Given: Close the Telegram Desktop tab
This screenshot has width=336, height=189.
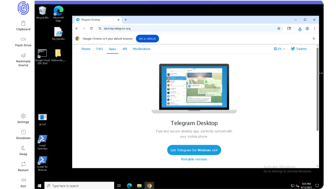Looking at the screenshot, I should (118, 20).
